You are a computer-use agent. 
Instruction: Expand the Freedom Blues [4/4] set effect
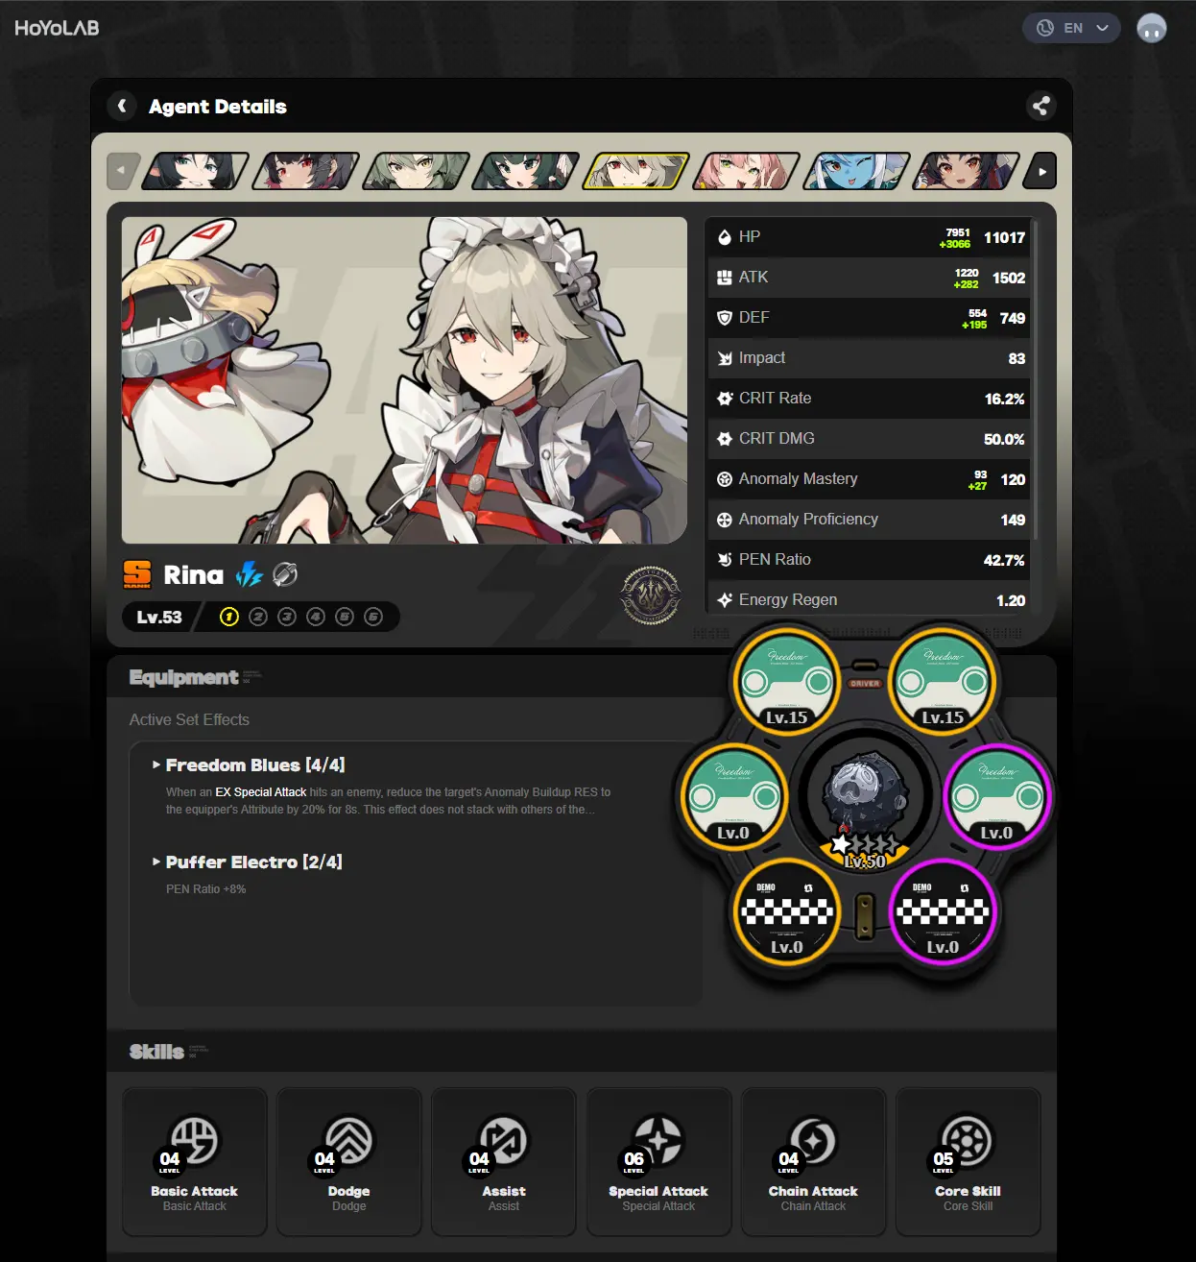pyautogui.click(x=249, y=765)
